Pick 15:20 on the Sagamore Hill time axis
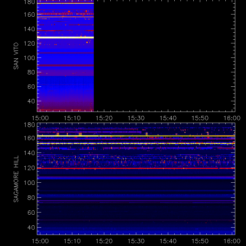246x246 pixels. pos(104,241)
